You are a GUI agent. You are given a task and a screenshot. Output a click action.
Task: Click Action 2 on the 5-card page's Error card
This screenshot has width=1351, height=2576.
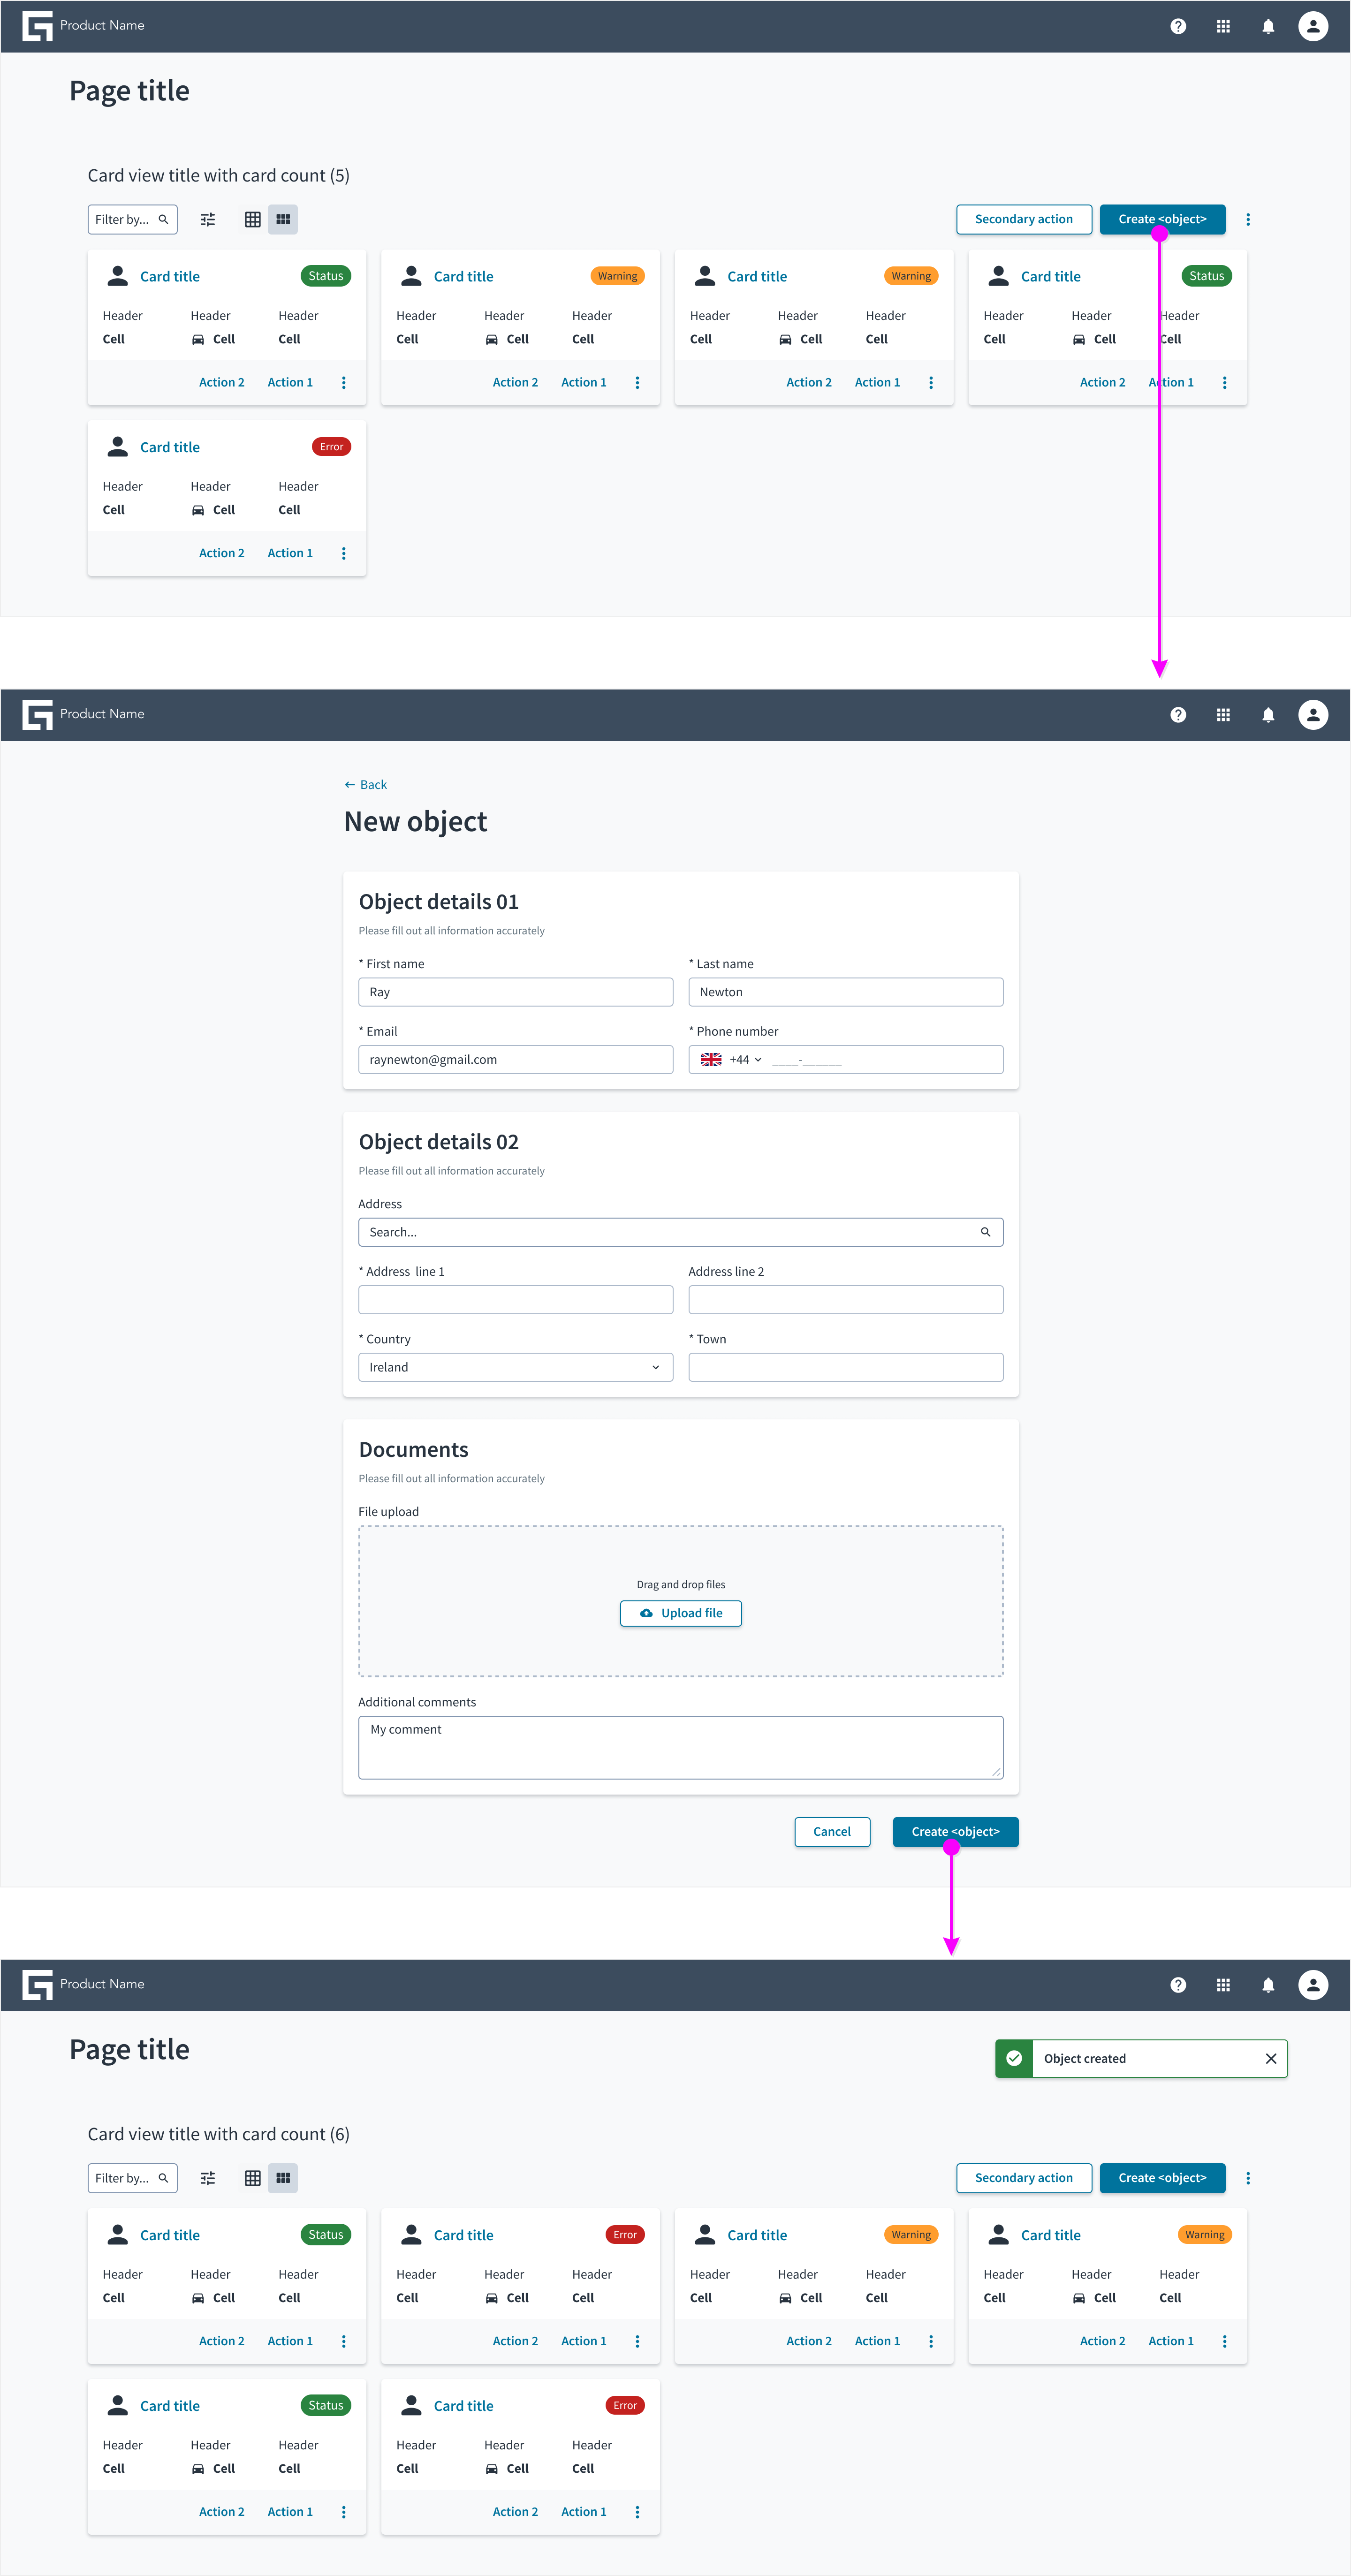(x=222, y=553)
